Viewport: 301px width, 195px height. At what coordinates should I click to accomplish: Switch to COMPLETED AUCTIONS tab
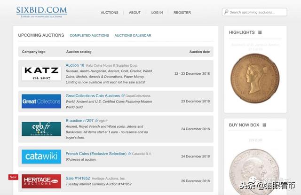(x=89, y=35)
